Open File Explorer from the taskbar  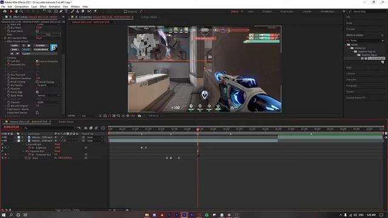pos(147,215)
